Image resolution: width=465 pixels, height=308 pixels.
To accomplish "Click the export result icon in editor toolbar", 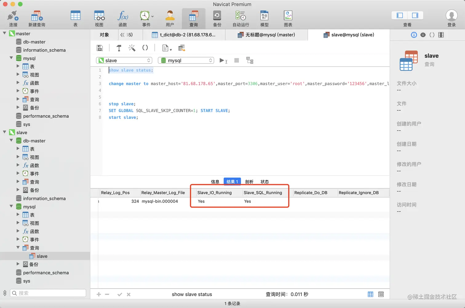I will point(182,48).
